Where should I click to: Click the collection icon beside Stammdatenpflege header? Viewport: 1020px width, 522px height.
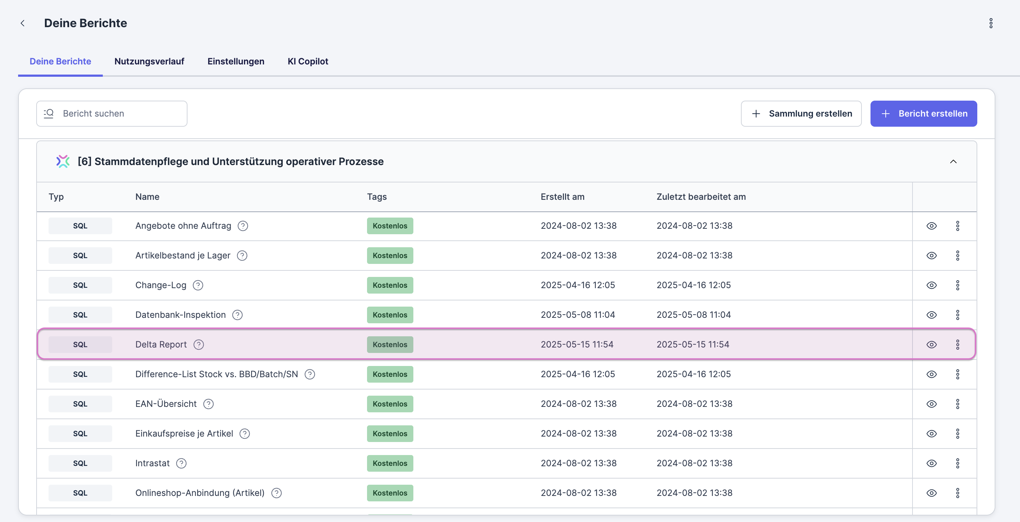(63, 161)
